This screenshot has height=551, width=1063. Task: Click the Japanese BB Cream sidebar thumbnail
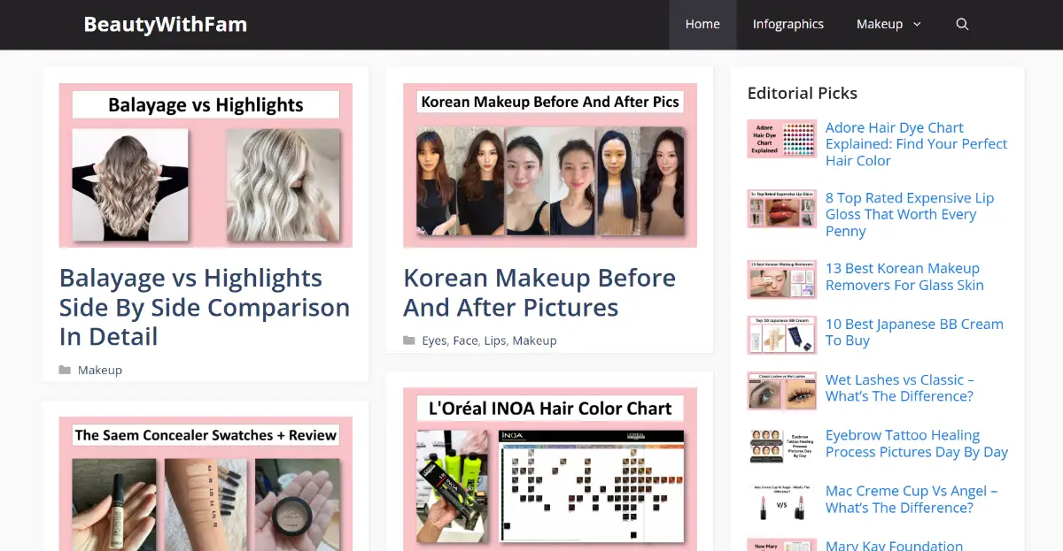(x=781, y=334)
